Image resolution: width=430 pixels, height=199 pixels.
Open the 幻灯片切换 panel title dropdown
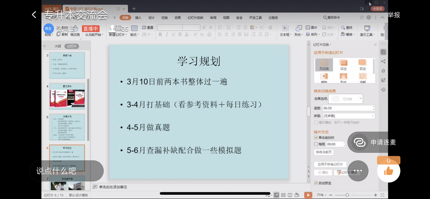tap(322, 45)
